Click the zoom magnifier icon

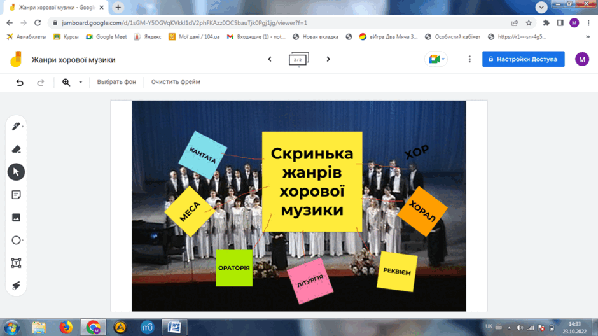[x=66, y=82]
